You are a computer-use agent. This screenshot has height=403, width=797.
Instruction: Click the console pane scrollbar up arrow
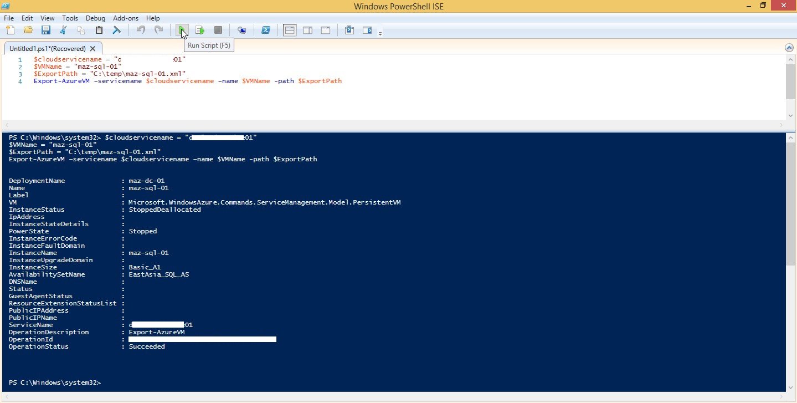pos(790,137)
